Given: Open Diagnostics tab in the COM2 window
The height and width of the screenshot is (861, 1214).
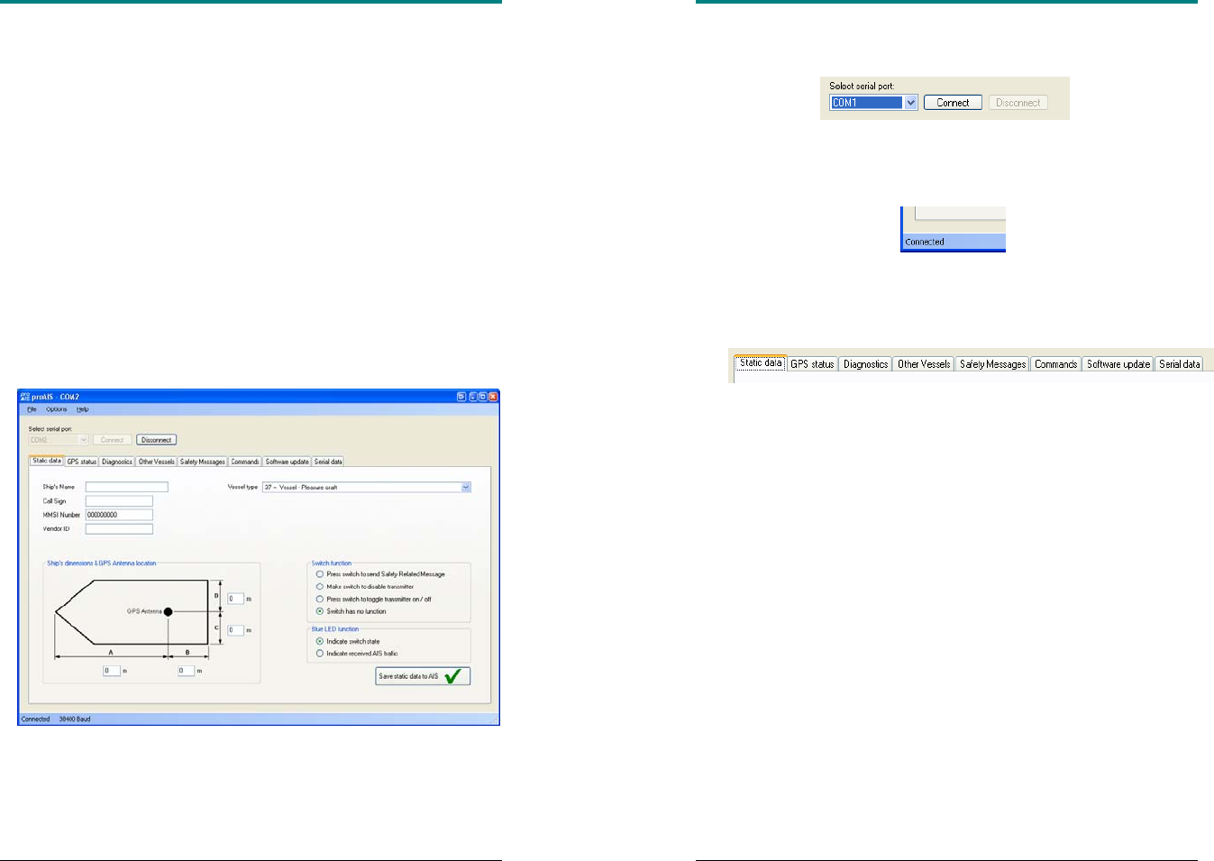Looking at the screenshot, I should coord(117,462).
